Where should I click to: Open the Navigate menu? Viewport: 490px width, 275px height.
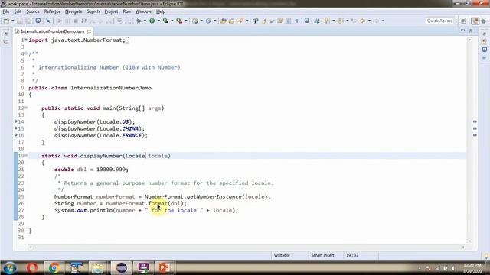pyautogui.click(x=73, y=11)
